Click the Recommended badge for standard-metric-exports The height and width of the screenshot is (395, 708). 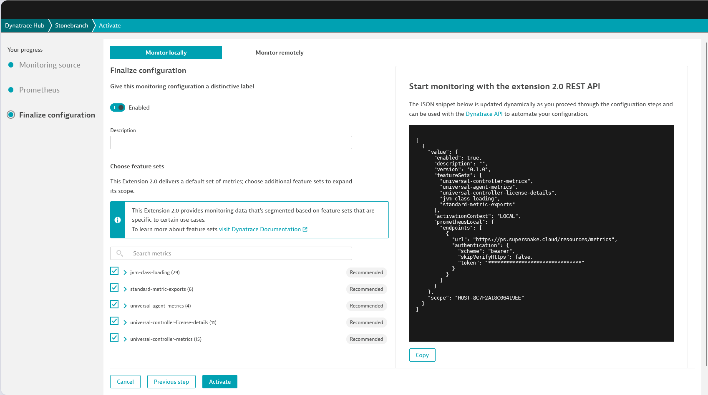pos(366,289)
